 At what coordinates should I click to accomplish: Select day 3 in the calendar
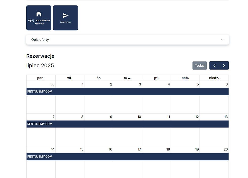coord(140,84)
